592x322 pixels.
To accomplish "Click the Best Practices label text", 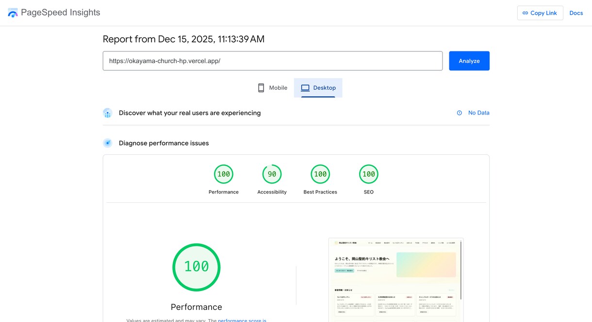I will point(320,192).
